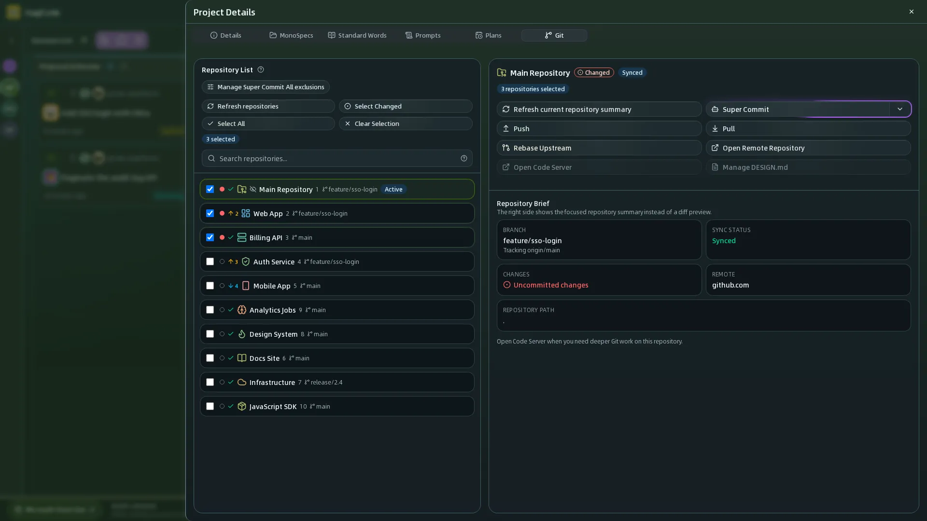Viewport: 927px width, 521px height.
Task: Click the Analytics Jobs brain icon
Action: point(242,310)
